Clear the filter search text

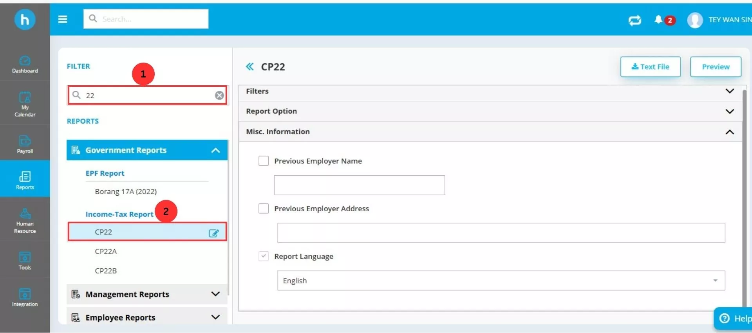(219, 95)
